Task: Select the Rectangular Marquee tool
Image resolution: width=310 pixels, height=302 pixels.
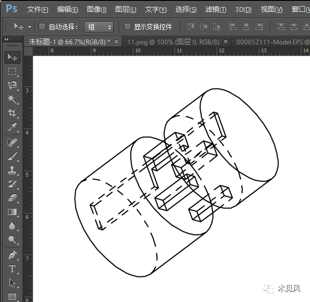Action: tap(12, 71)
